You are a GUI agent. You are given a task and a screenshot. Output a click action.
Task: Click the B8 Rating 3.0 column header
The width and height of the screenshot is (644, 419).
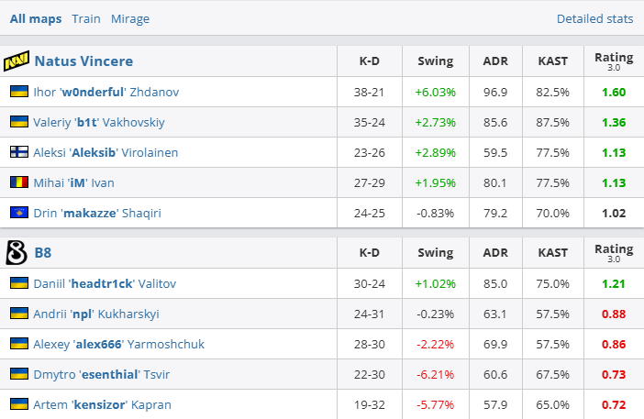coord(613,253)
